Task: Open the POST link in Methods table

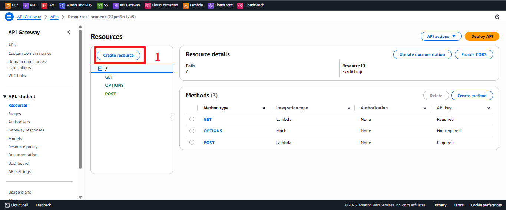Action: point(209,143)
